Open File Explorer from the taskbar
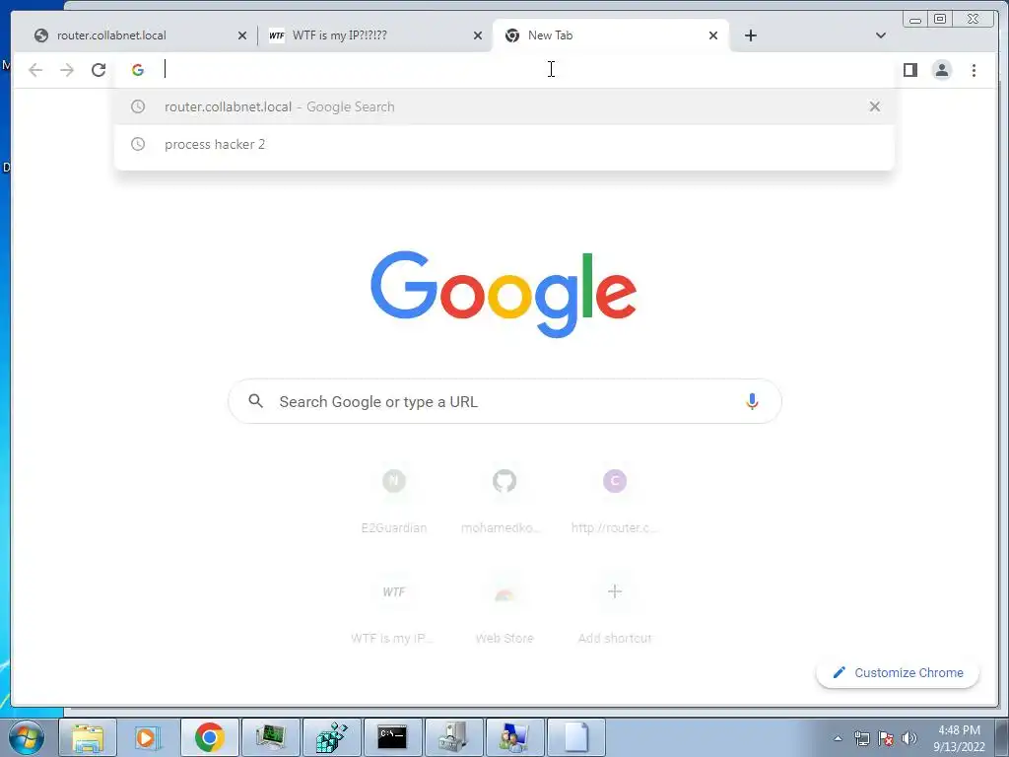The image size is (1009, 757). coord(88,737)
